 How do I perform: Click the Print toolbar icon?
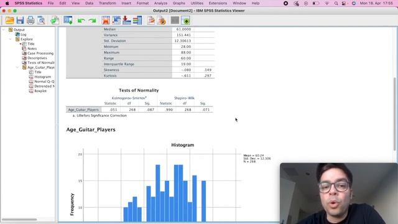30,21
